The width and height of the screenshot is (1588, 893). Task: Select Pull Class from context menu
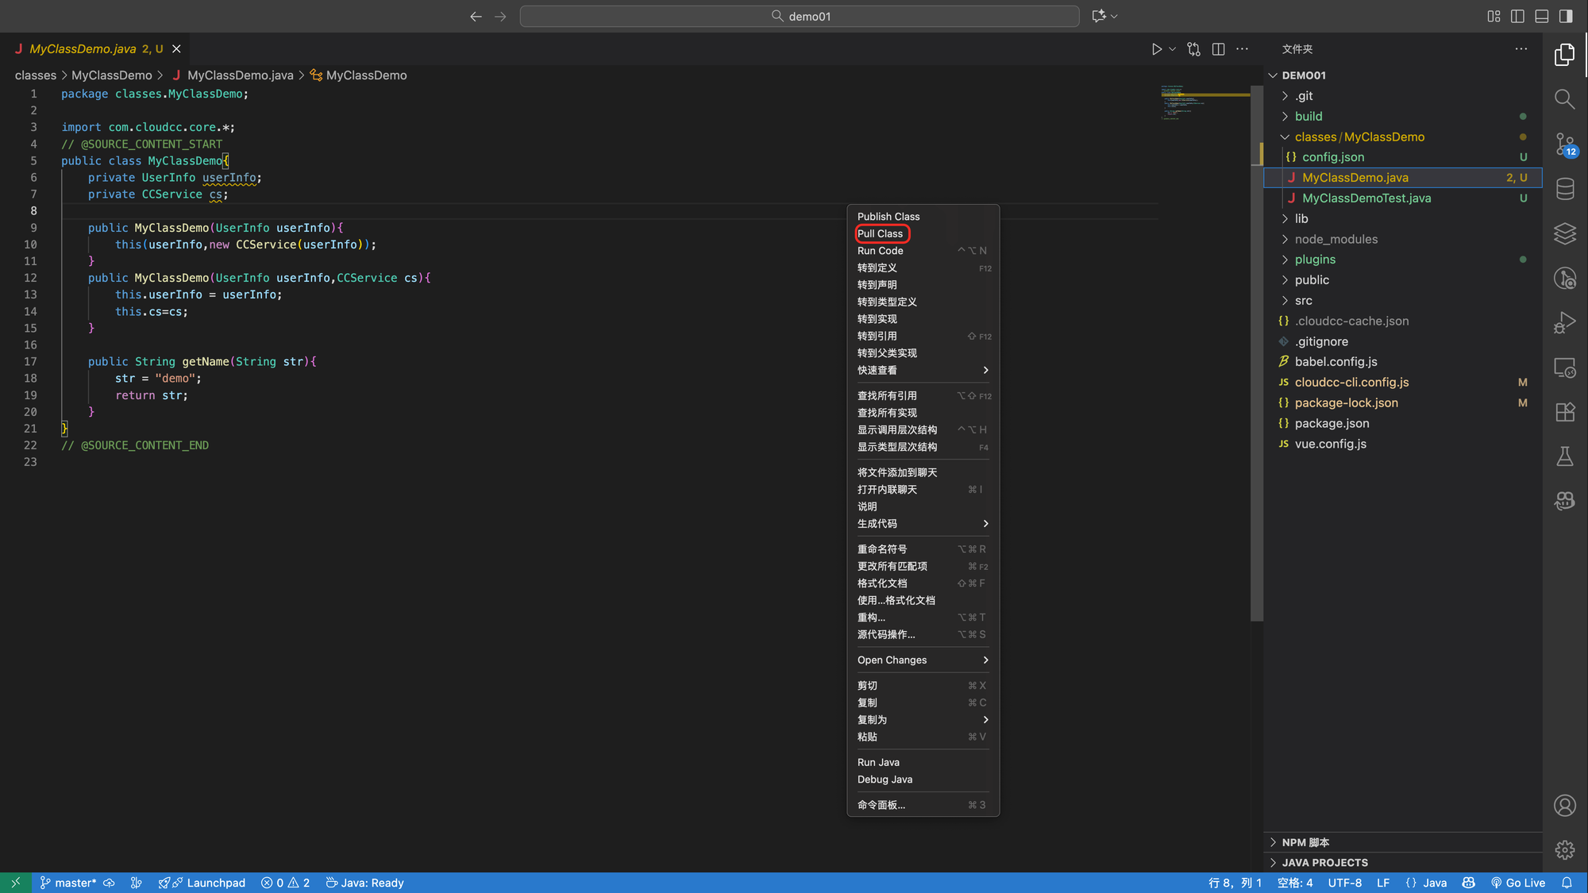pos(881,233)
